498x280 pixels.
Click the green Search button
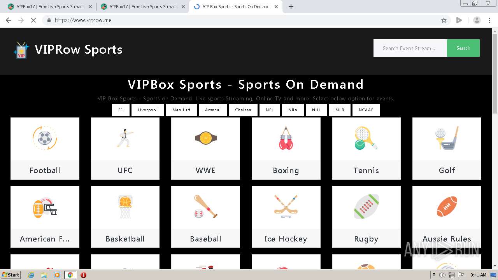point(463,48)
